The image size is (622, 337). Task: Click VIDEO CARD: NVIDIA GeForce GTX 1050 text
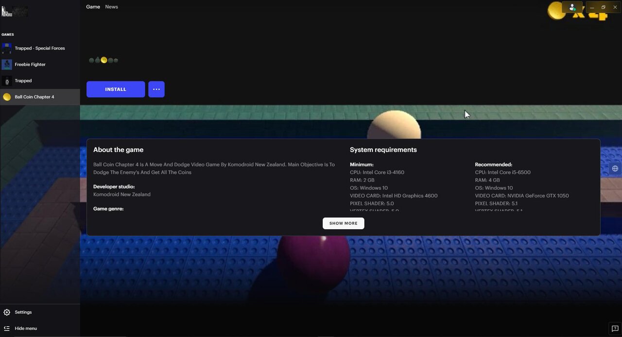click(x=522, y=196)
